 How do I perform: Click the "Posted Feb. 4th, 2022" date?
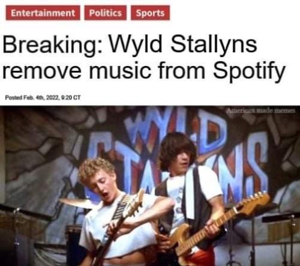pos(32,98)
